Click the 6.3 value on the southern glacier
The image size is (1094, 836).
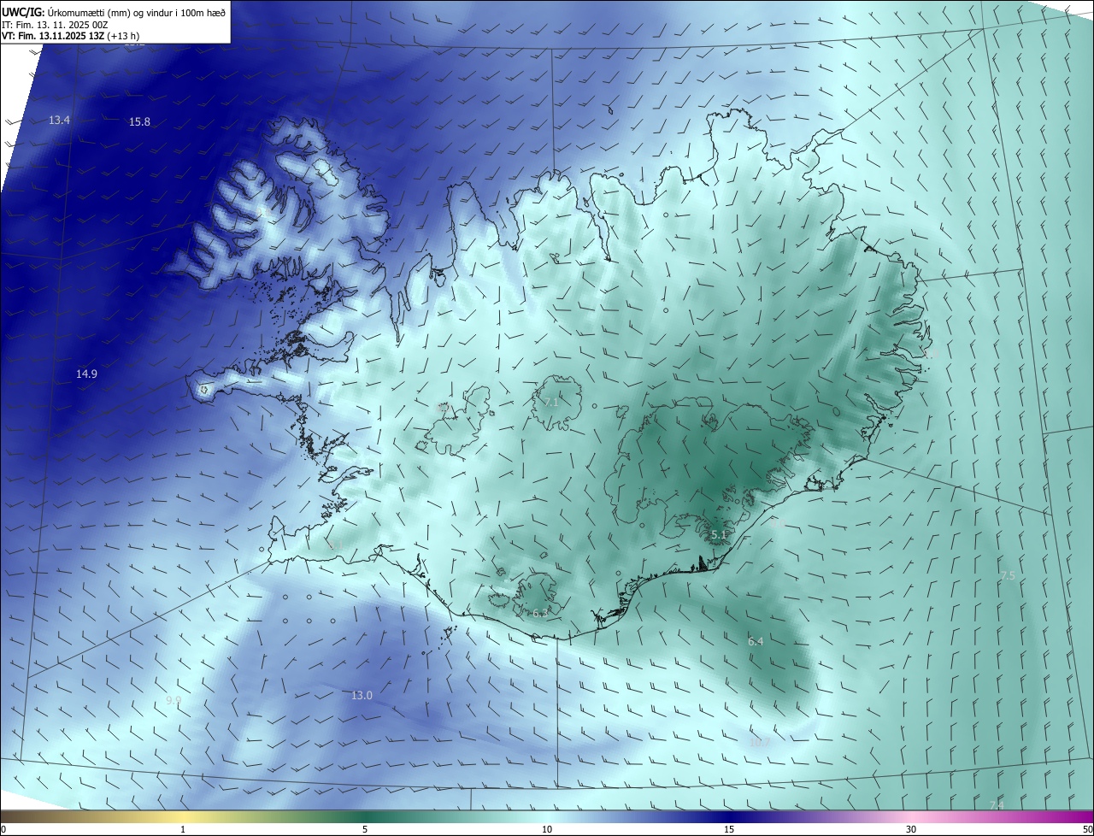click(539, 613)
